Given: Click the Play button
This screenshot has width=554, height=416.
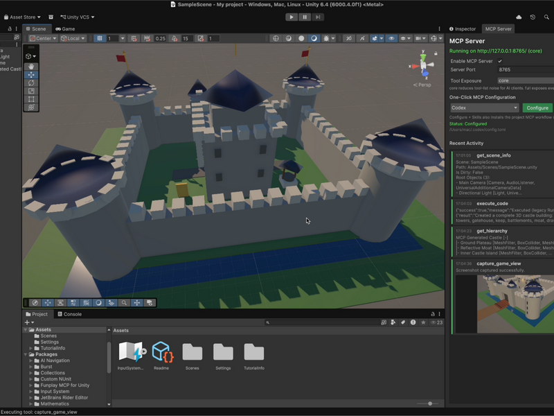Looking at the screenshot, I should 292,17.
